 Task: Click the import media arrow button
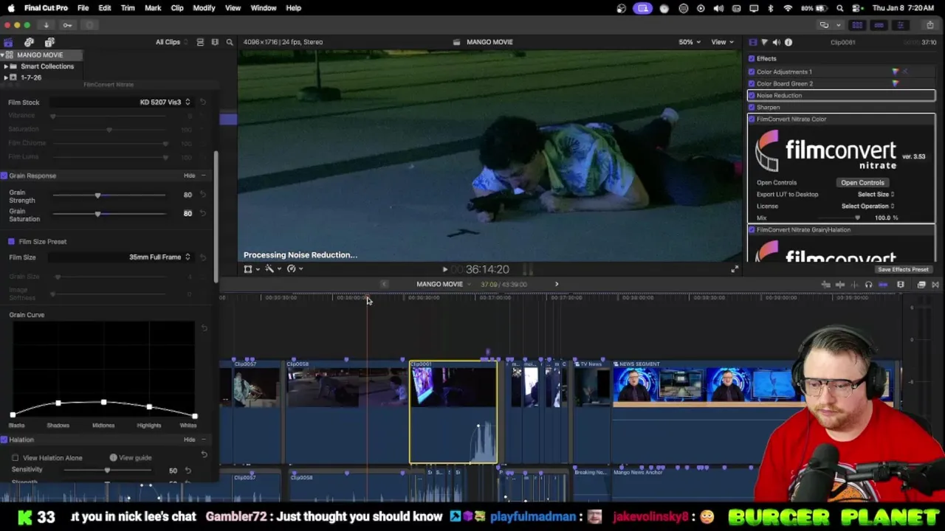coord(46,25)
